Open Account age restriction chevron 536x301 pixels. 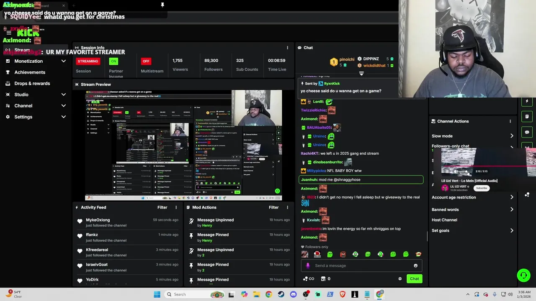pos(512,197)
